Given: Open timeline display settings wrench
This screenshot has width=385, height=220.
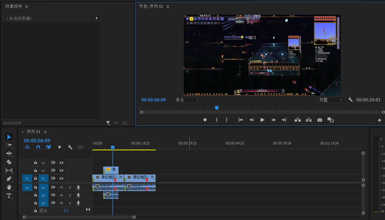Looking at the screenshot, I should pos(70,147).
